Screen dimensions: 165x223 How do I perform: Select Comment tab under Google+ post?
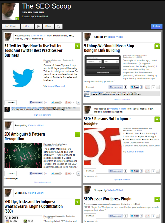tap(90, 171)
